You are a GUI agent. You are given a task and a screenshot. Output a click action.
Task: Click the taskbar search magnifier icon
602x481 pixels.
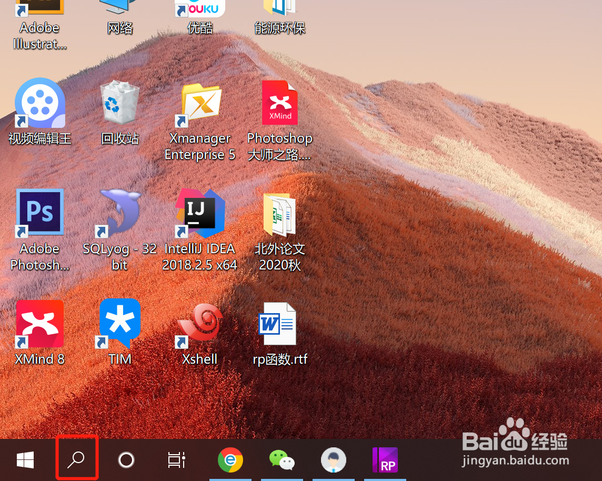coord(76,459)
